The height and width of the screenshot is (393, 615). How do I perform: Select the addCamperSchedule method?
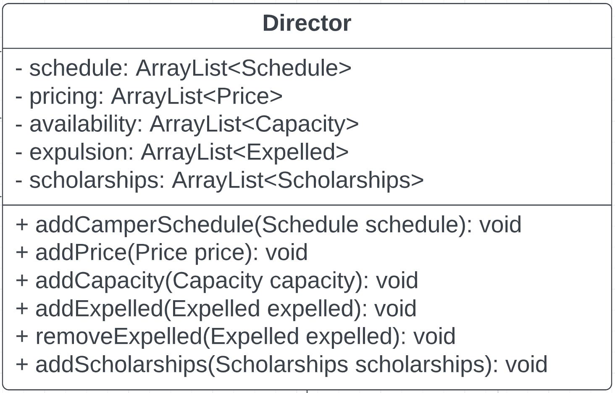[268, 225]
